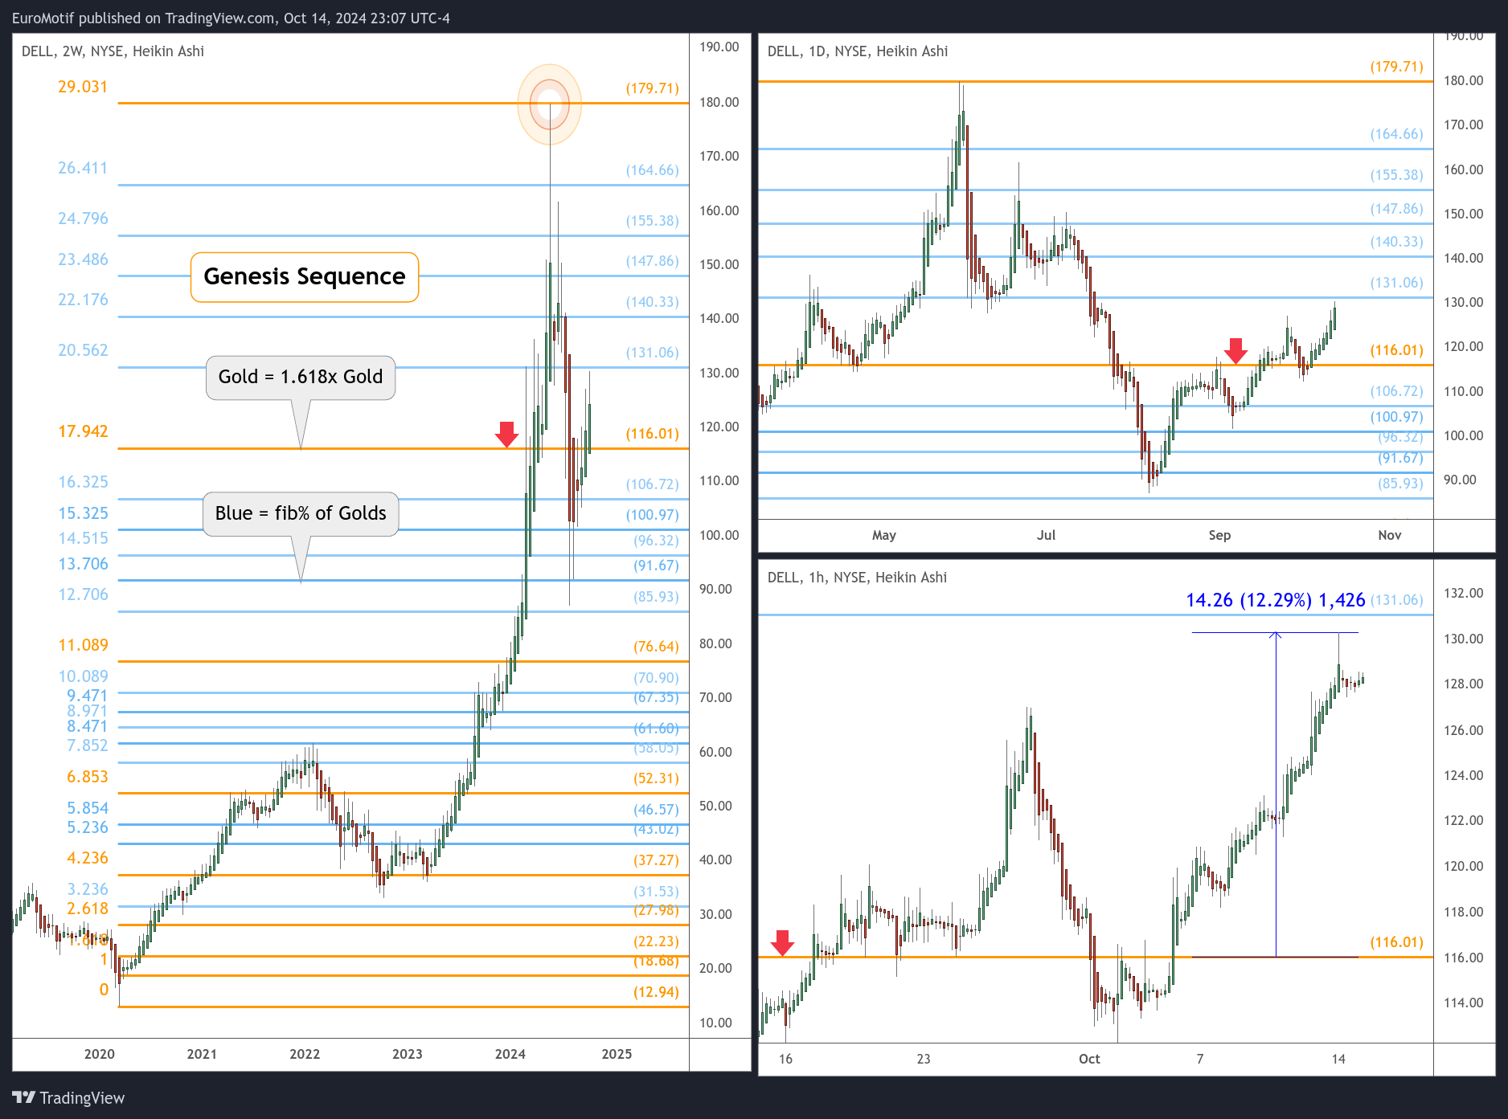
Task: Click the (37.27) price label on 2W chart
Action: (656, 860)
